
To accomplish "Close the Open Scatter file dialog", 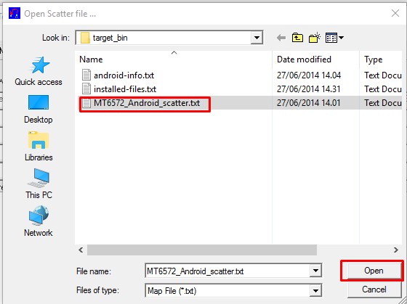I will coord(395,13).
